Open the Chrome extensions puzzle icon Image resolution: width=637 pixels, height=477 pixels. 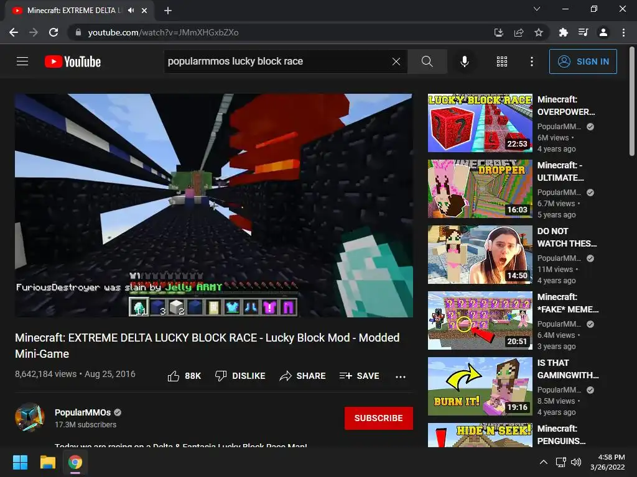point(563,32)
